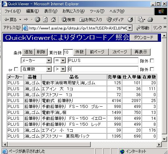Click the horizontal scrollbar thumb

pyautogui.click(x=49, y=144)
